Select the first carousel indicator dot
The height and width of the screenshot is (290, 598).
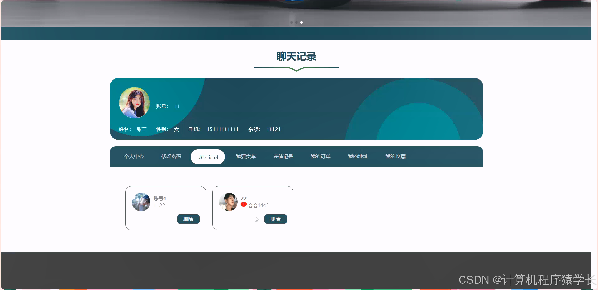tap(292, 22)
